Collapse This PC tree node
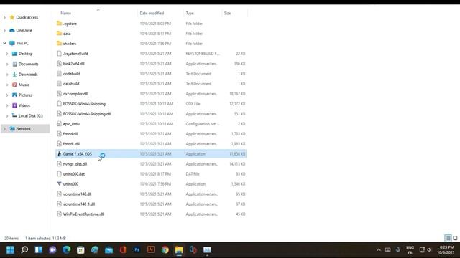 [4, 43]
